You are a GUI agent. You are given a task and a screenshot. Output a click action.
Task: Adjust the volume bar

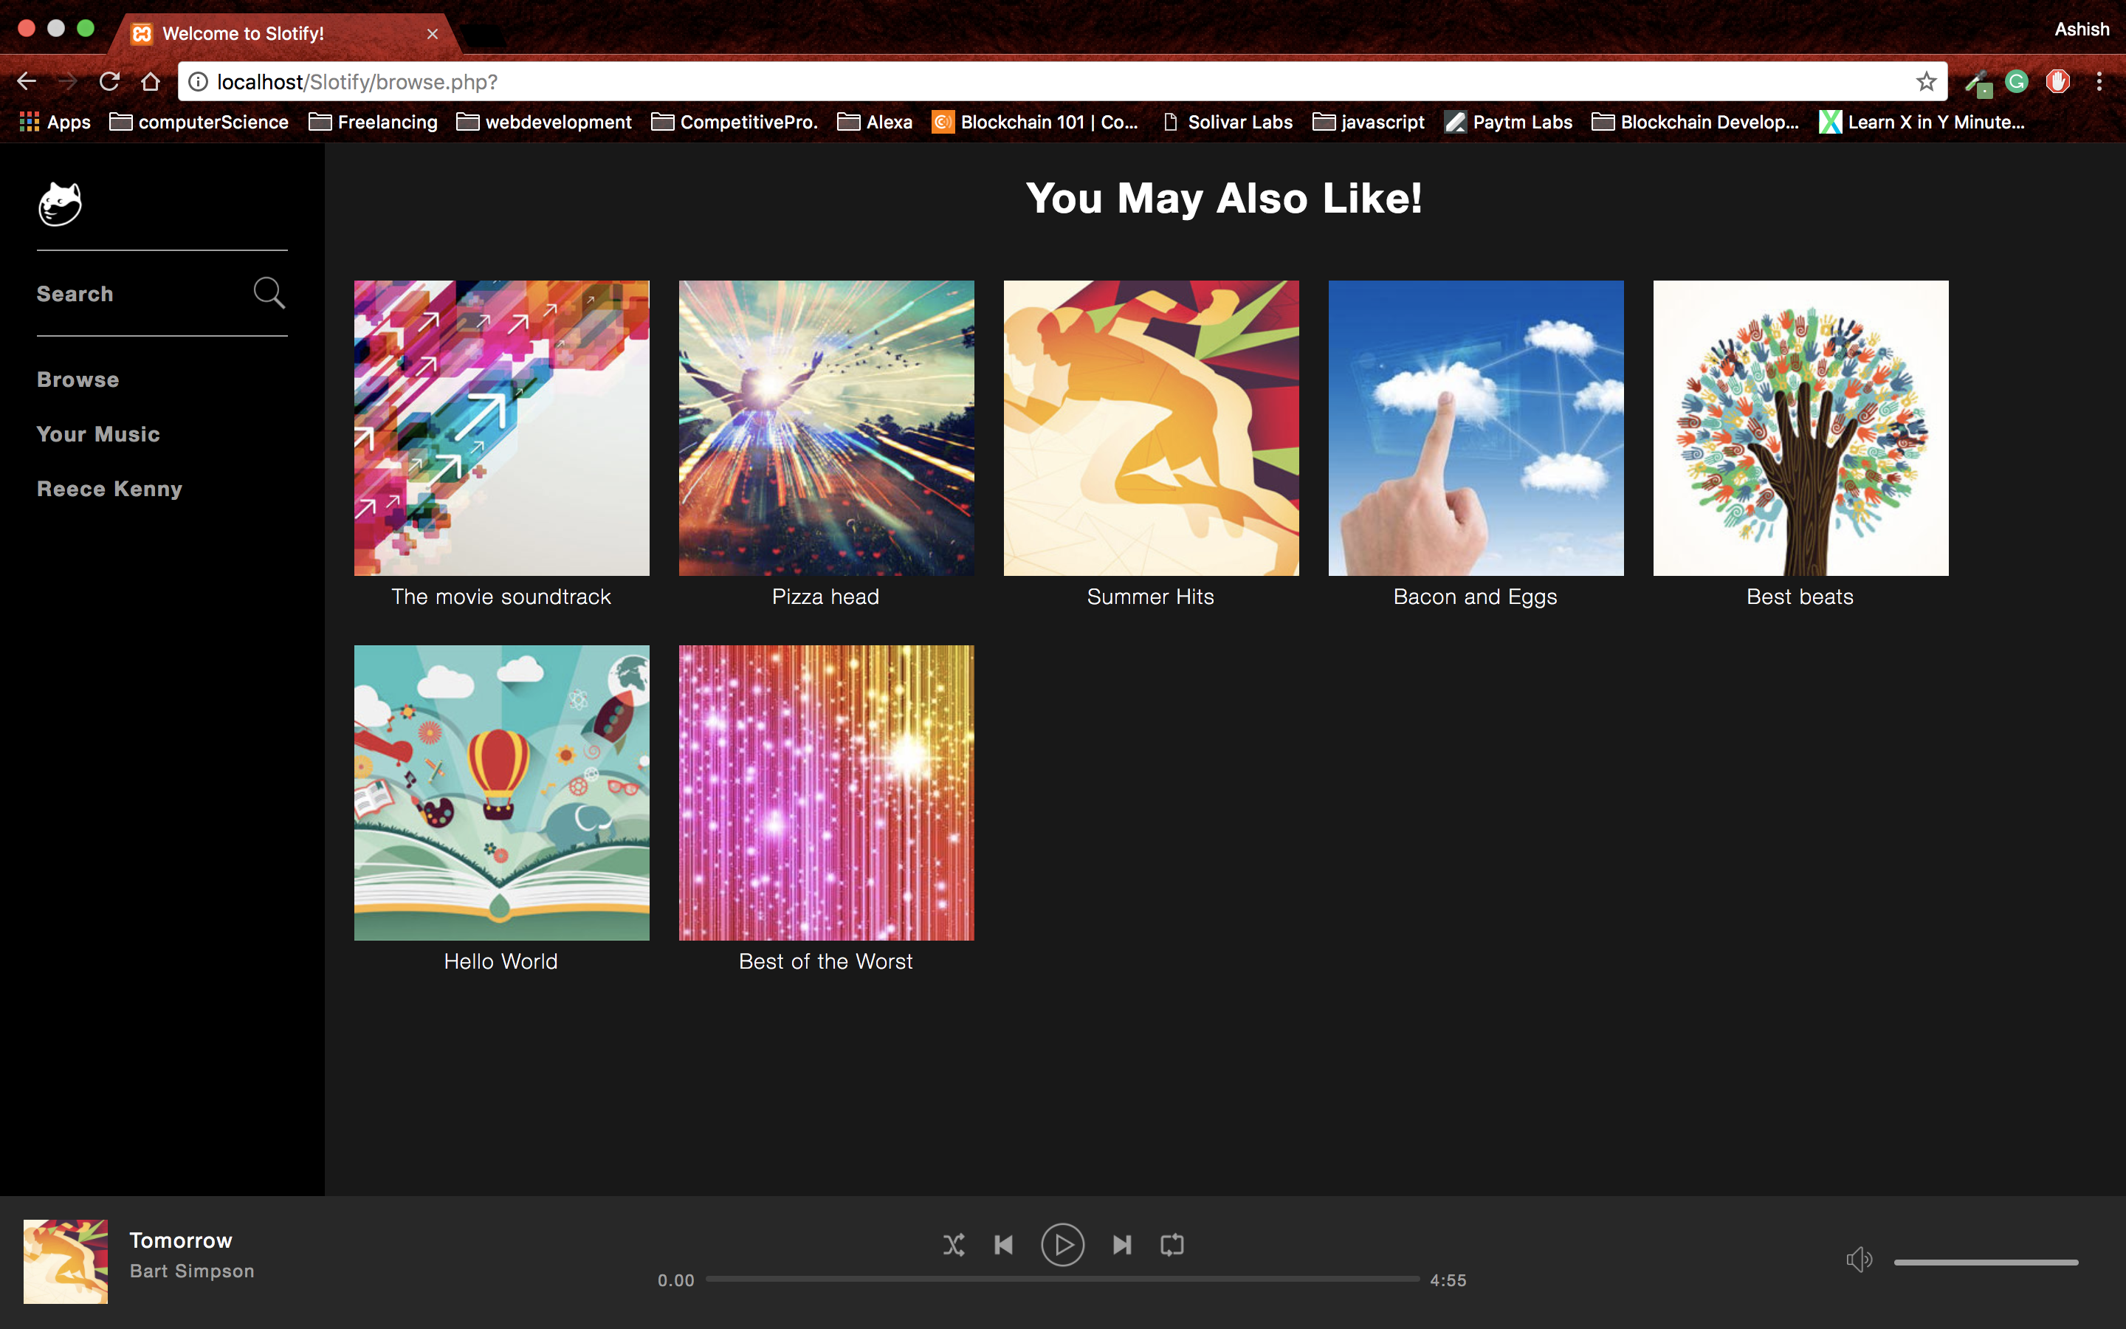pos(1986,1263)
